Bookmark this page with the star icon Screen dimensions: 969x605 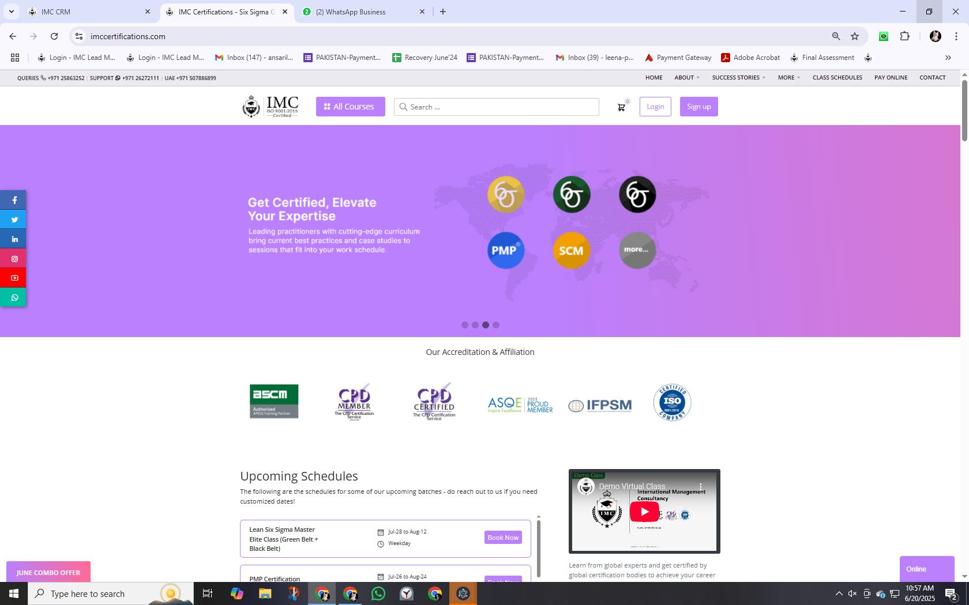(x=855, y=36)
